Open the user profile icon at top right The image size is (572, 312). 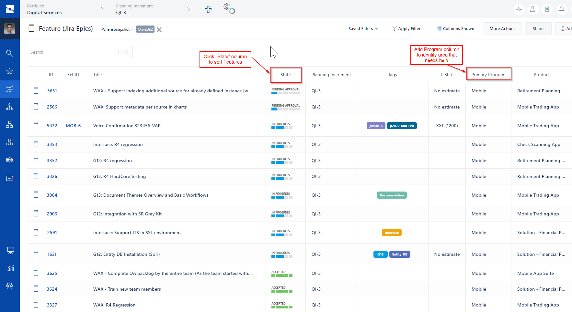tap(532, 9)
